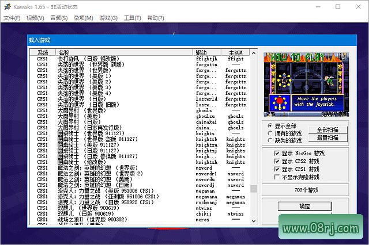Select game 双胞儿 (世界版 900619)
Viewport: 369px width, 245px height.
click(140, 208)
